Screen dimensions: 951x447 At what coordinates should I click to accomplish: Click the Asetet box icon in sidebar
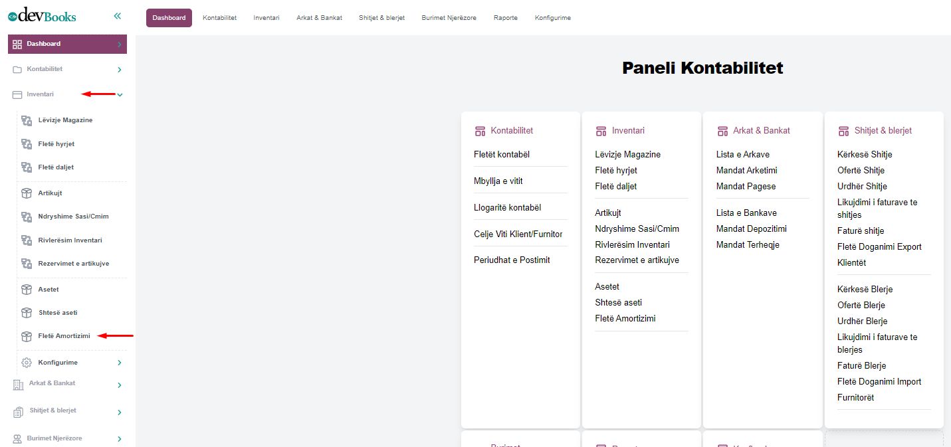pyautogui.click(x=27, y=290)
